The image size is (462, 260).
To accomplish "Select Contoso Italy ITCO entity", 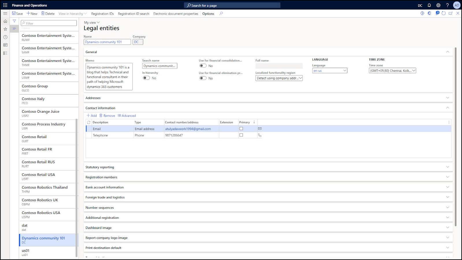I will 49,101.
